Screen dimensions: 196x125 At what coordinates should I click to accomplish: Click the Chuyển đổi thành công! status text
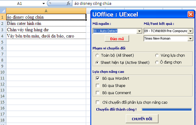click(x=116, y=109)
